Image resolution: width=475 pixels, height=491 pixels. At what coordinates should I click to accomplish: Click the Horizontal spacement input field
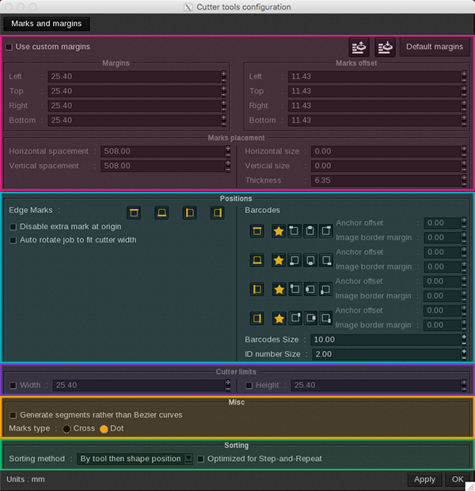point(162,151)
